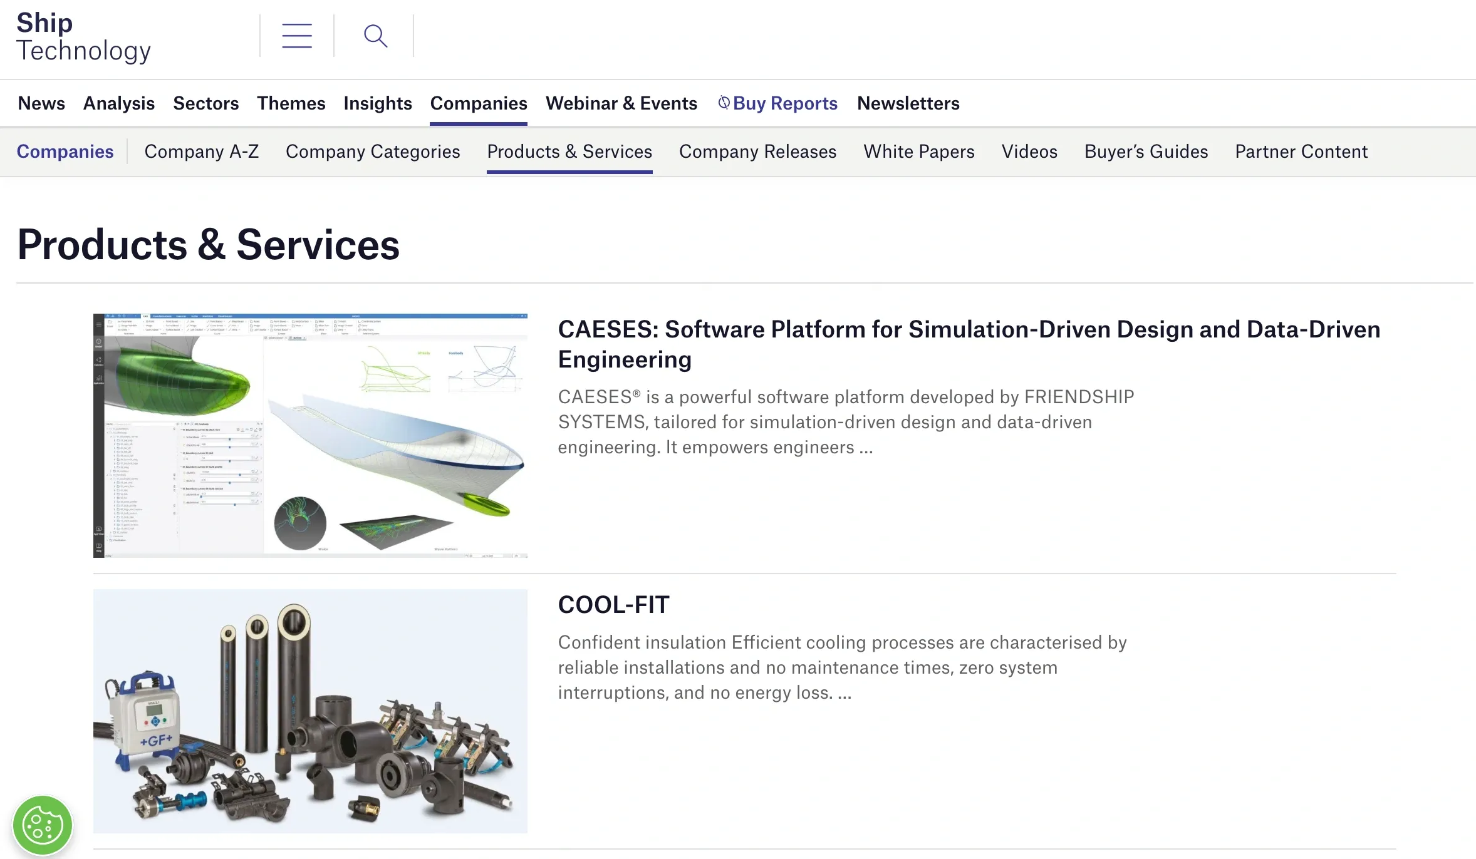The height and width of the screenshot is (859, 1476).
Task: Switch to Company Categories tab
Action: pos(373,152)
